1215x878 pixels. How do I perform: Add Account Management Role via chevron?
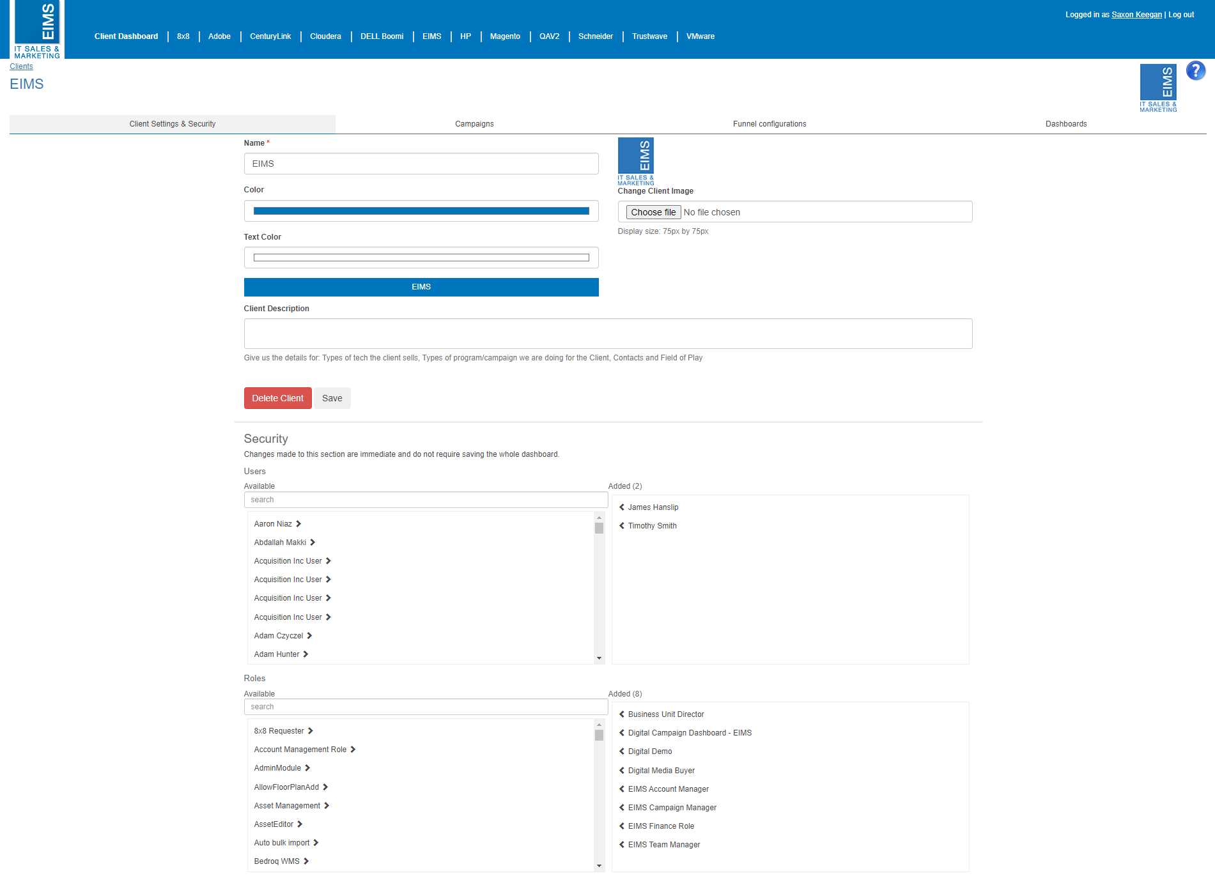point(353,750)
